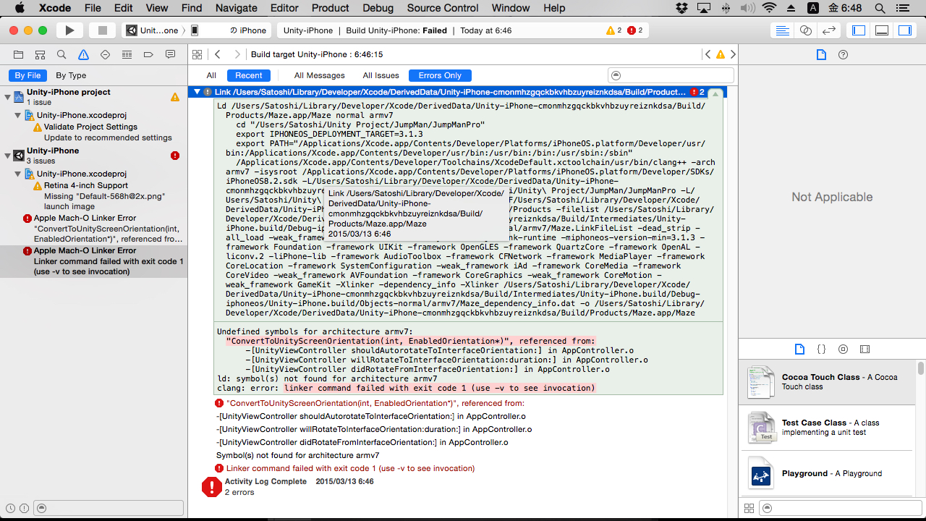Open the find navigator magnifier icon
The width and height of the screenshot is (926, 521).
tap(62, 55)
